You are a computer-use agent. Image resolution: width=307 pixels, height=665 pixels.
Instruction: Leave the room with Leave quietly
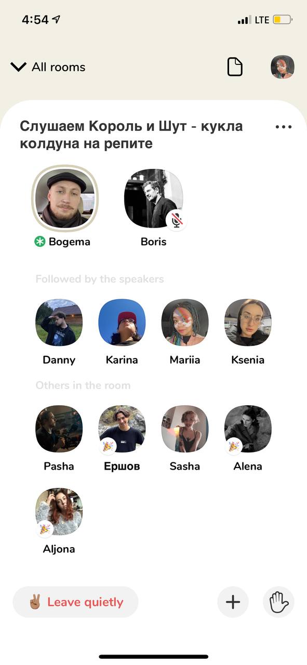pos(76,602)
